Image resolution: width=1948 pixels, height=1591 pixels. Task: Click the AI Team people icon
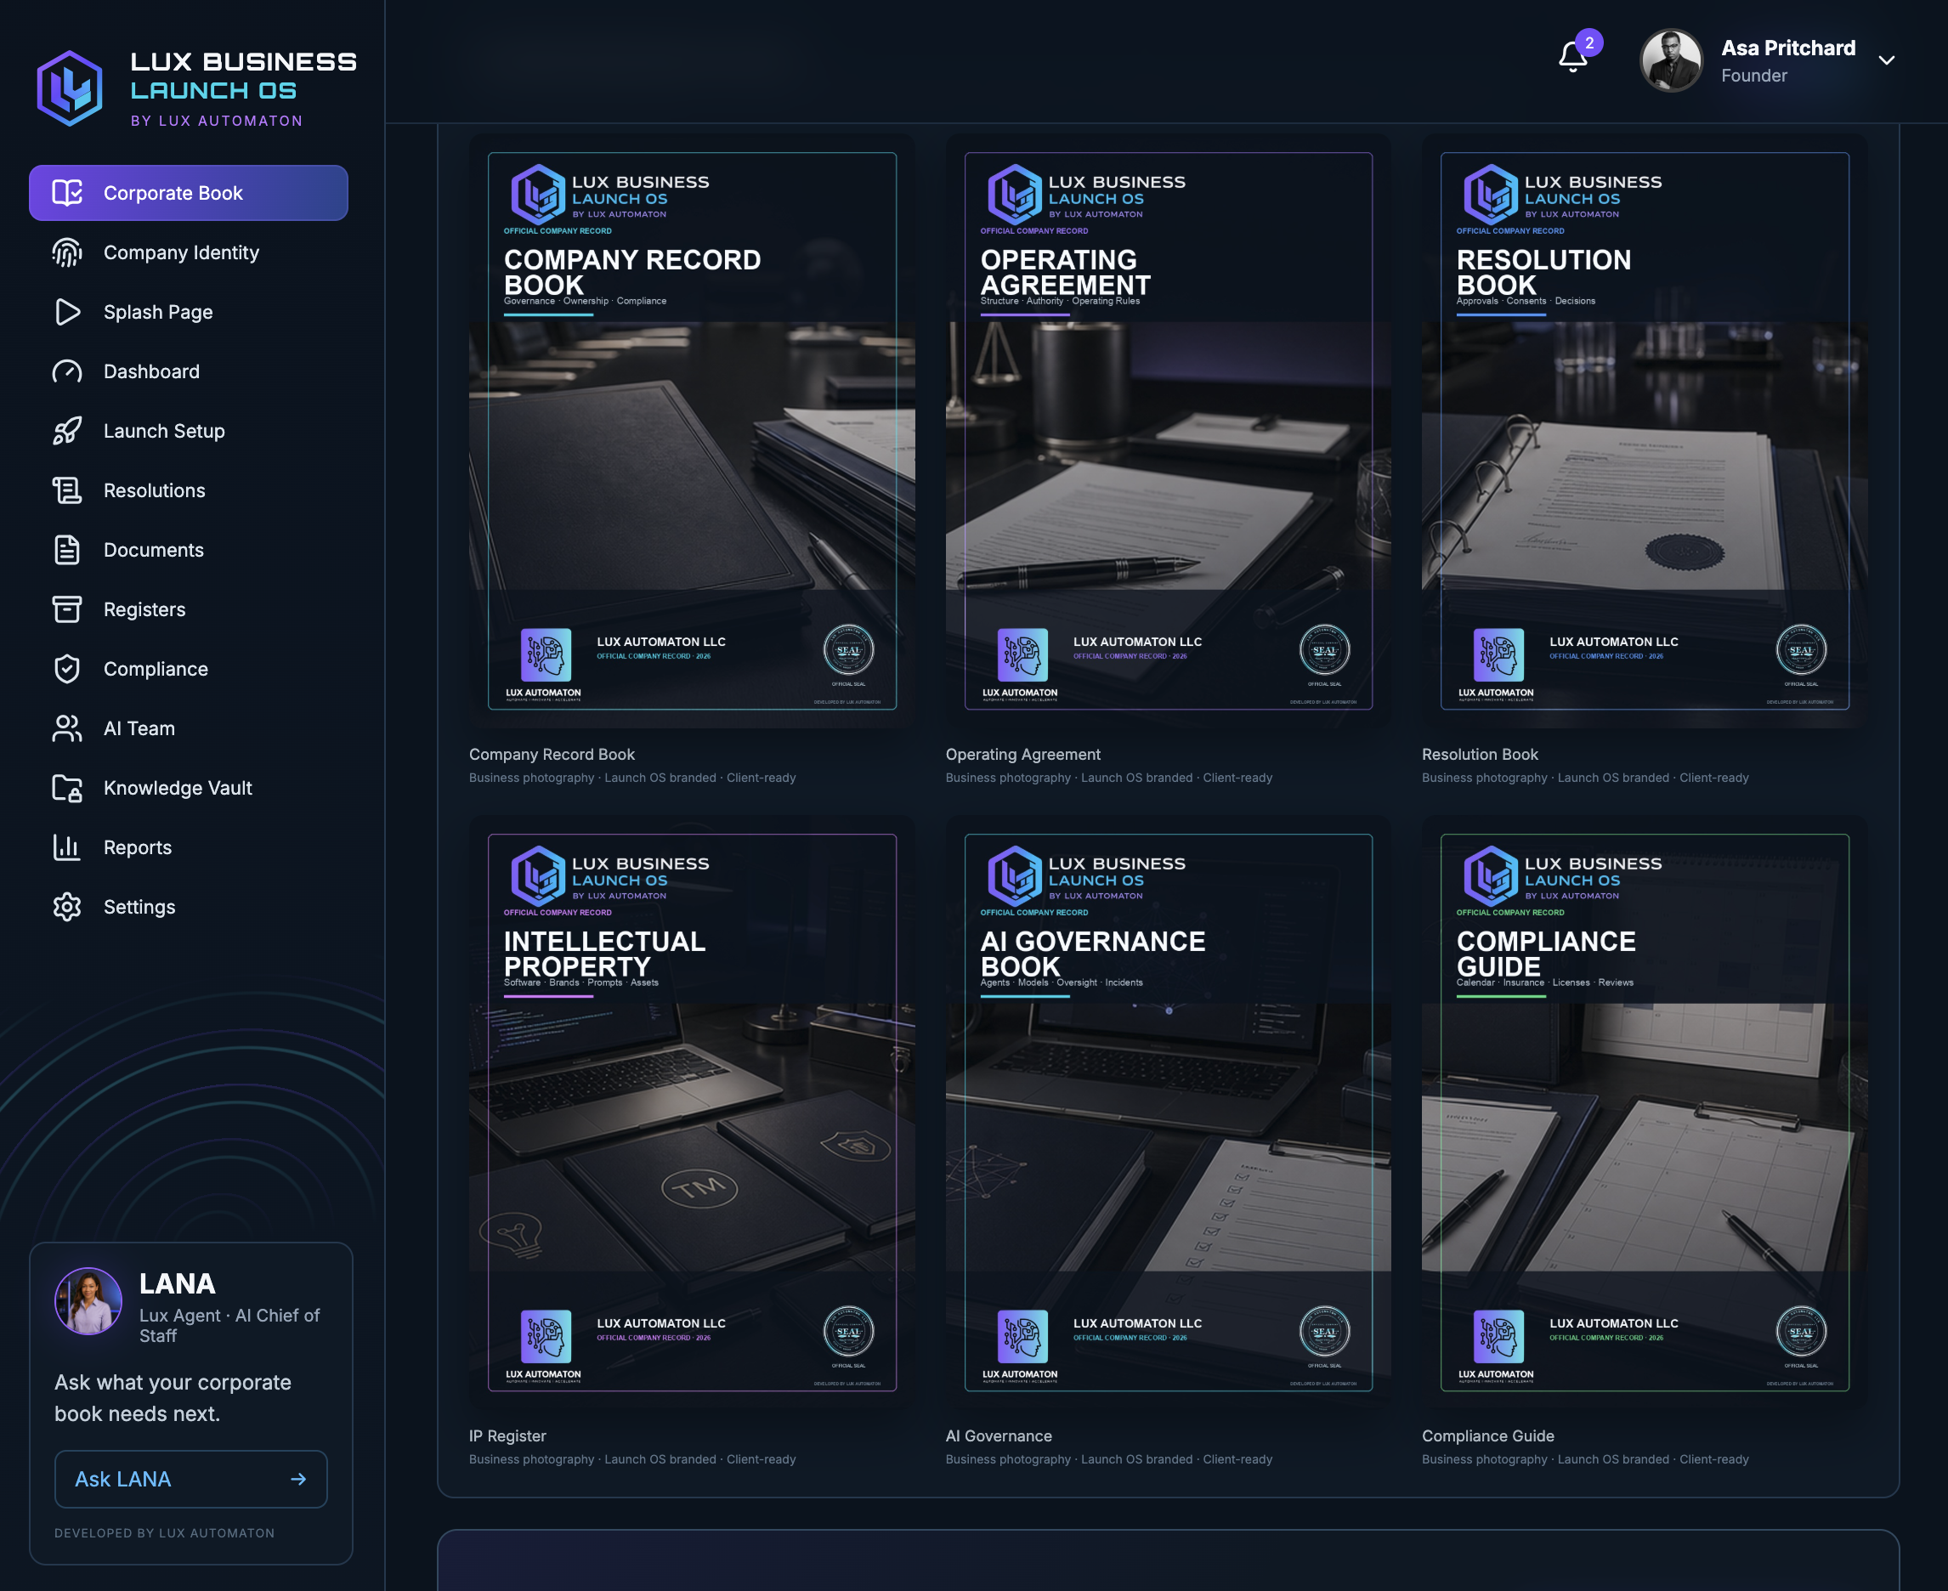(67, 728)
